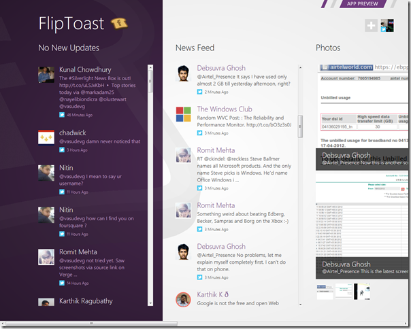This screenshot has width=411, height=329.
Task: Click the FlipToast toast logo icon
Action: coord(119,23)
